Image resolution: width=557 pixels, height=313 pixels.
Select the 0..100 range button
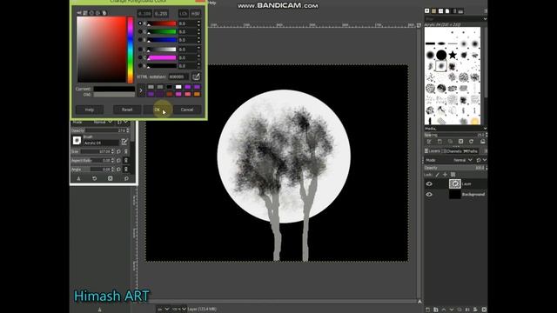144,14
